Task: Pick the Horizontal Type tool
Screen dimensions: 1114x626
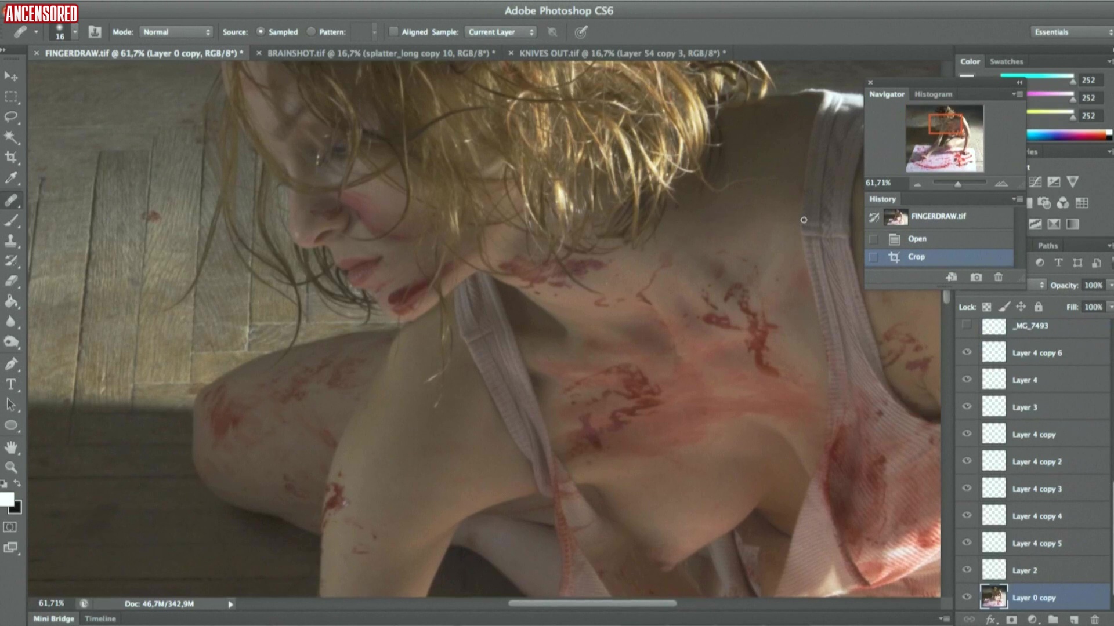Action: [10, 384]
